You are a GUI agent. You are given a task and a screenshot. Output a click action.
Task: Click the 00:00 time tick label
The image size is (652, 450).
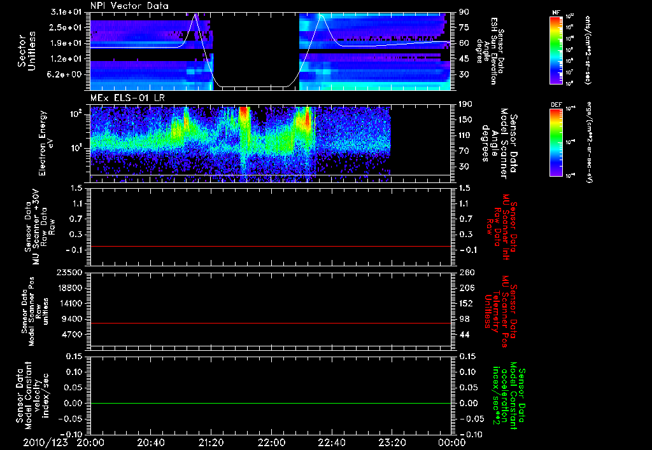coord(452,442)
